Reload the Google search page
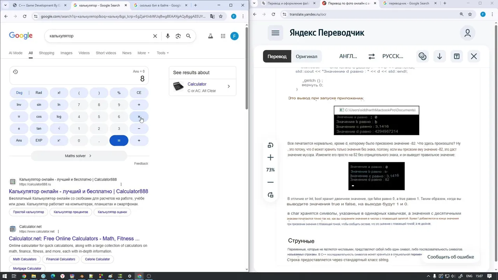This screenshot has width=498, height=280. pyautogui.click(x=25, y=16)
